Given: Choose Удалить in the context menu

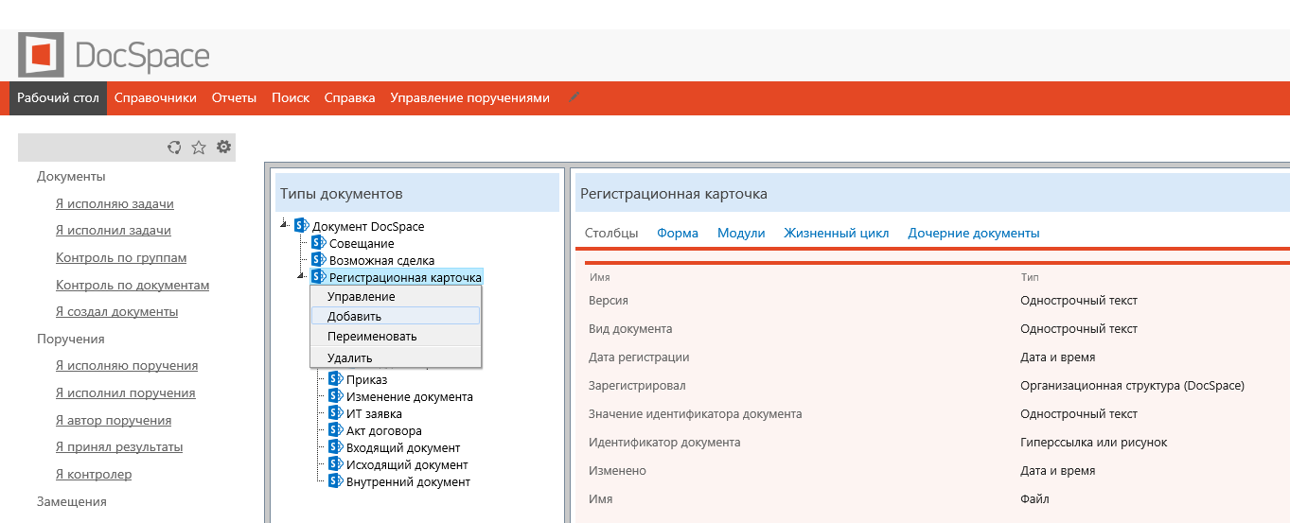Looking at the screenshot, I should click(x=396, y=357).
